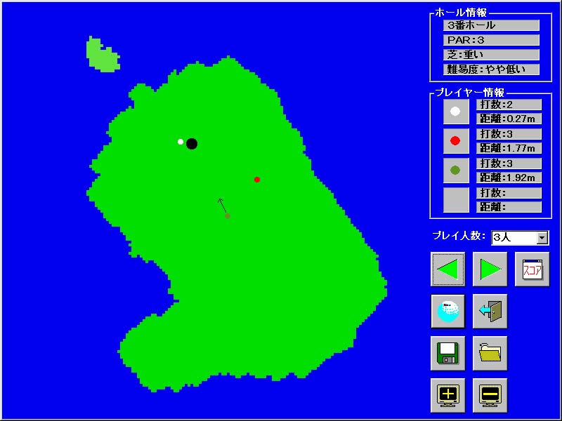The width and height of the screenshot is (562, 421).
Task: Click the small light green island
Action: (100, 55)
